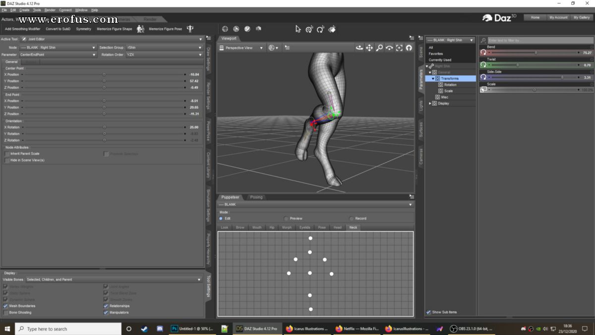Viewport: 595px width, 335px height.
Task: Open the Tool Settings pane options menu icon
Action: (x=208, y=38)
